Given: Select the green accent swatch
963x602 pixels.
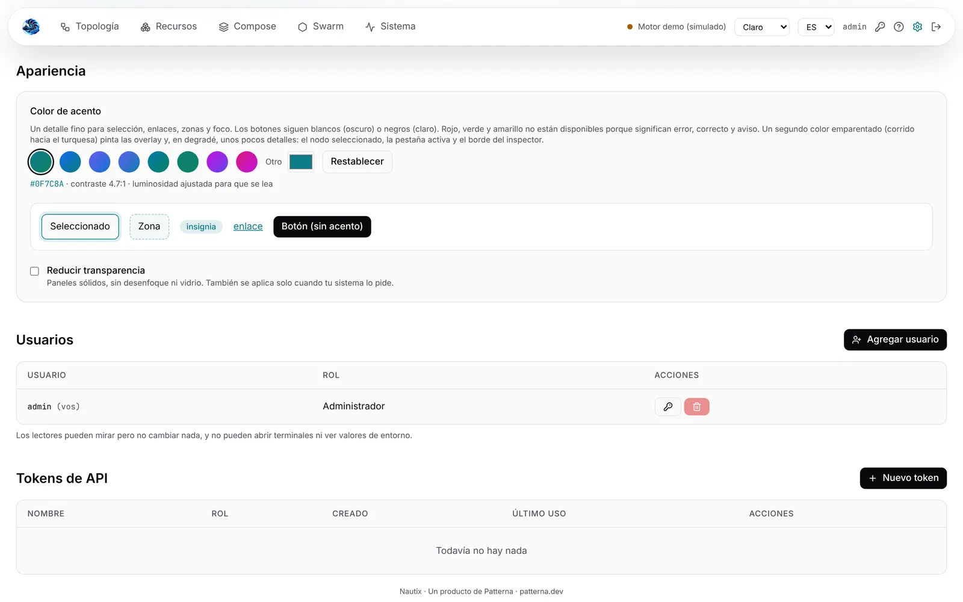Looking at the screenshot, I should pos(188,161).
